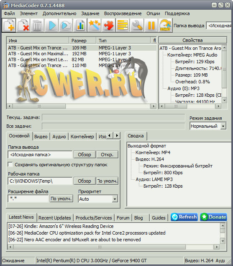
Task: Open the Воспроизведение menu
Action: click(x=123, y=13)
